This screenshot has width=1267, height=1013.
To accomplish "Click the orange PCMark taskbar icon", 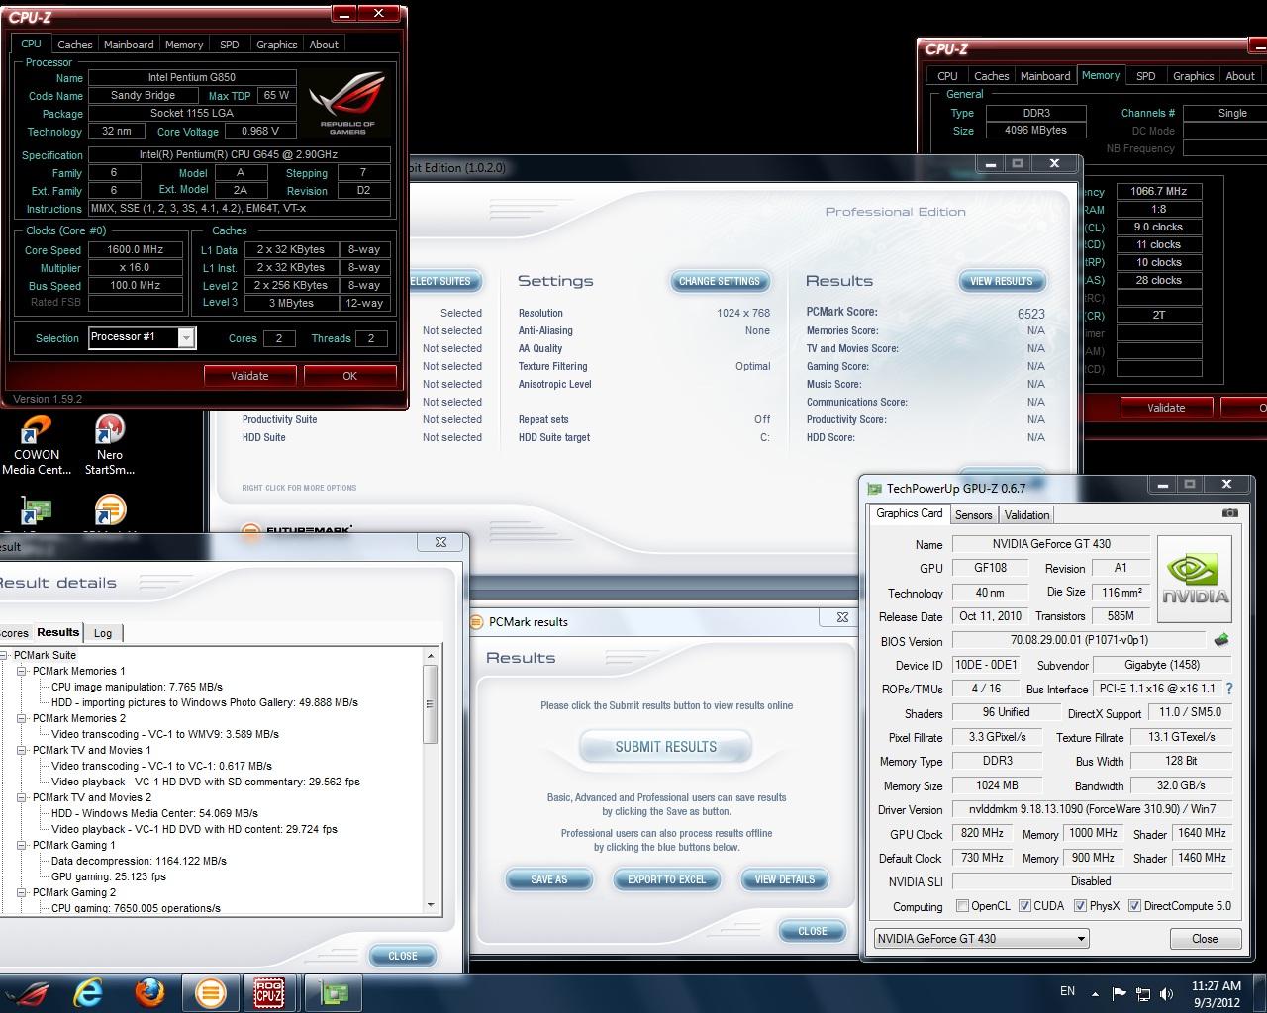I will (x=210, y=992).
